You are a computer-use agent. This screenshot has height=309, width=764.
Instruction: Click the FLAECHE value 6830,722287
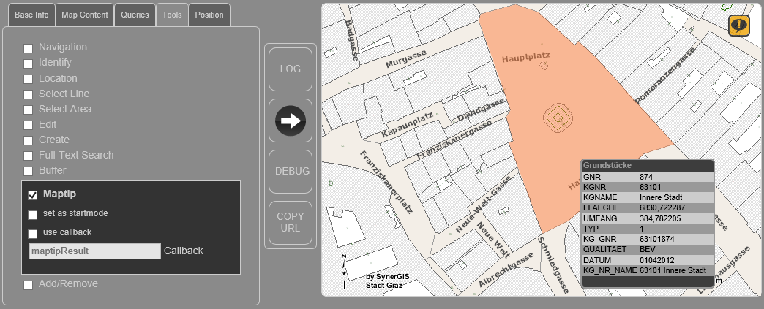pyautogui.click(x=662, y=207)
